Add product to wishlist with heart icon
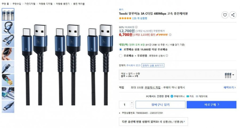Image resolution: width=240 pixels, height=128 pixels. point(225,15)
